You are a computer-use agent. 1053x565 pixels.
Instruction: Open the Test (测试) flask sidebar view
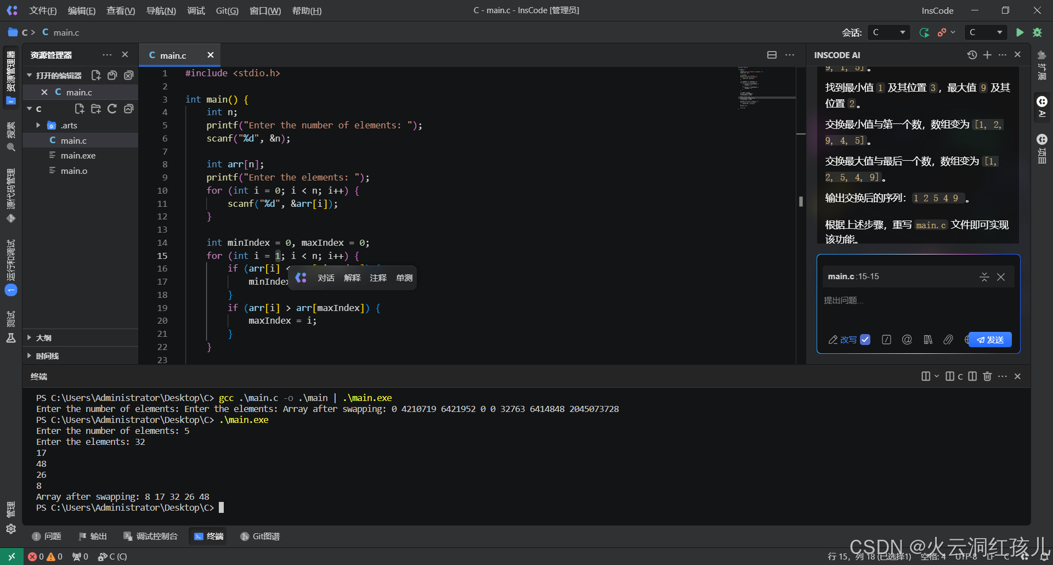click(11, 327)
